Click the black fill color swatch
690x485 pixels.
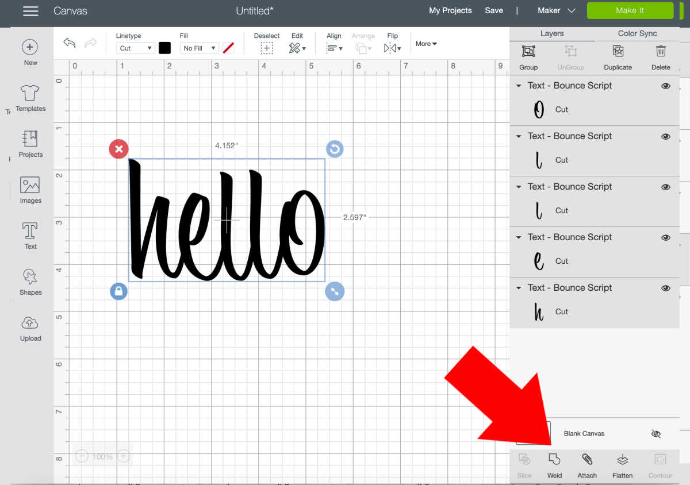tap(165, 48)
